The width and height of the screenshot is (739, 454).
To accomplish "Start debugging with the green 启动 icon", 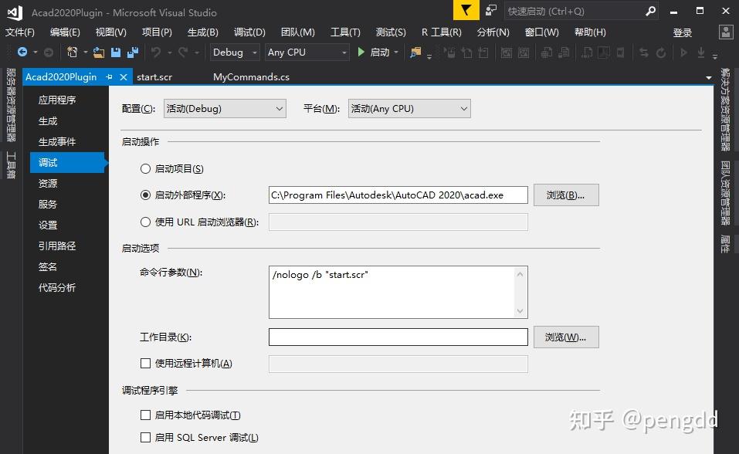I will click(361, 53).
